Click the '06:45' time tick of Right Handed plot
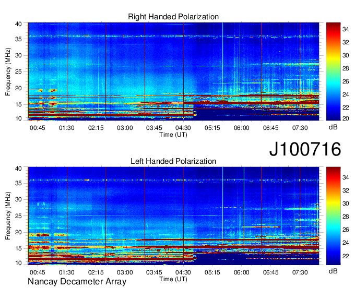 [x=270, y=128]
